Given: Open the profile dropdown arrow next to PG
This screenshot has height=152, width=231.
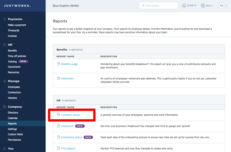Looking at the screenshot, I should click(x=227, y=6).
